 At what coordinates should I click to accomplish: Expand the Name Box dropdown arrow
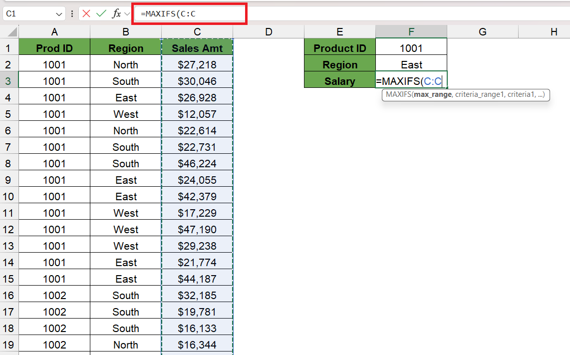point(59,14)
